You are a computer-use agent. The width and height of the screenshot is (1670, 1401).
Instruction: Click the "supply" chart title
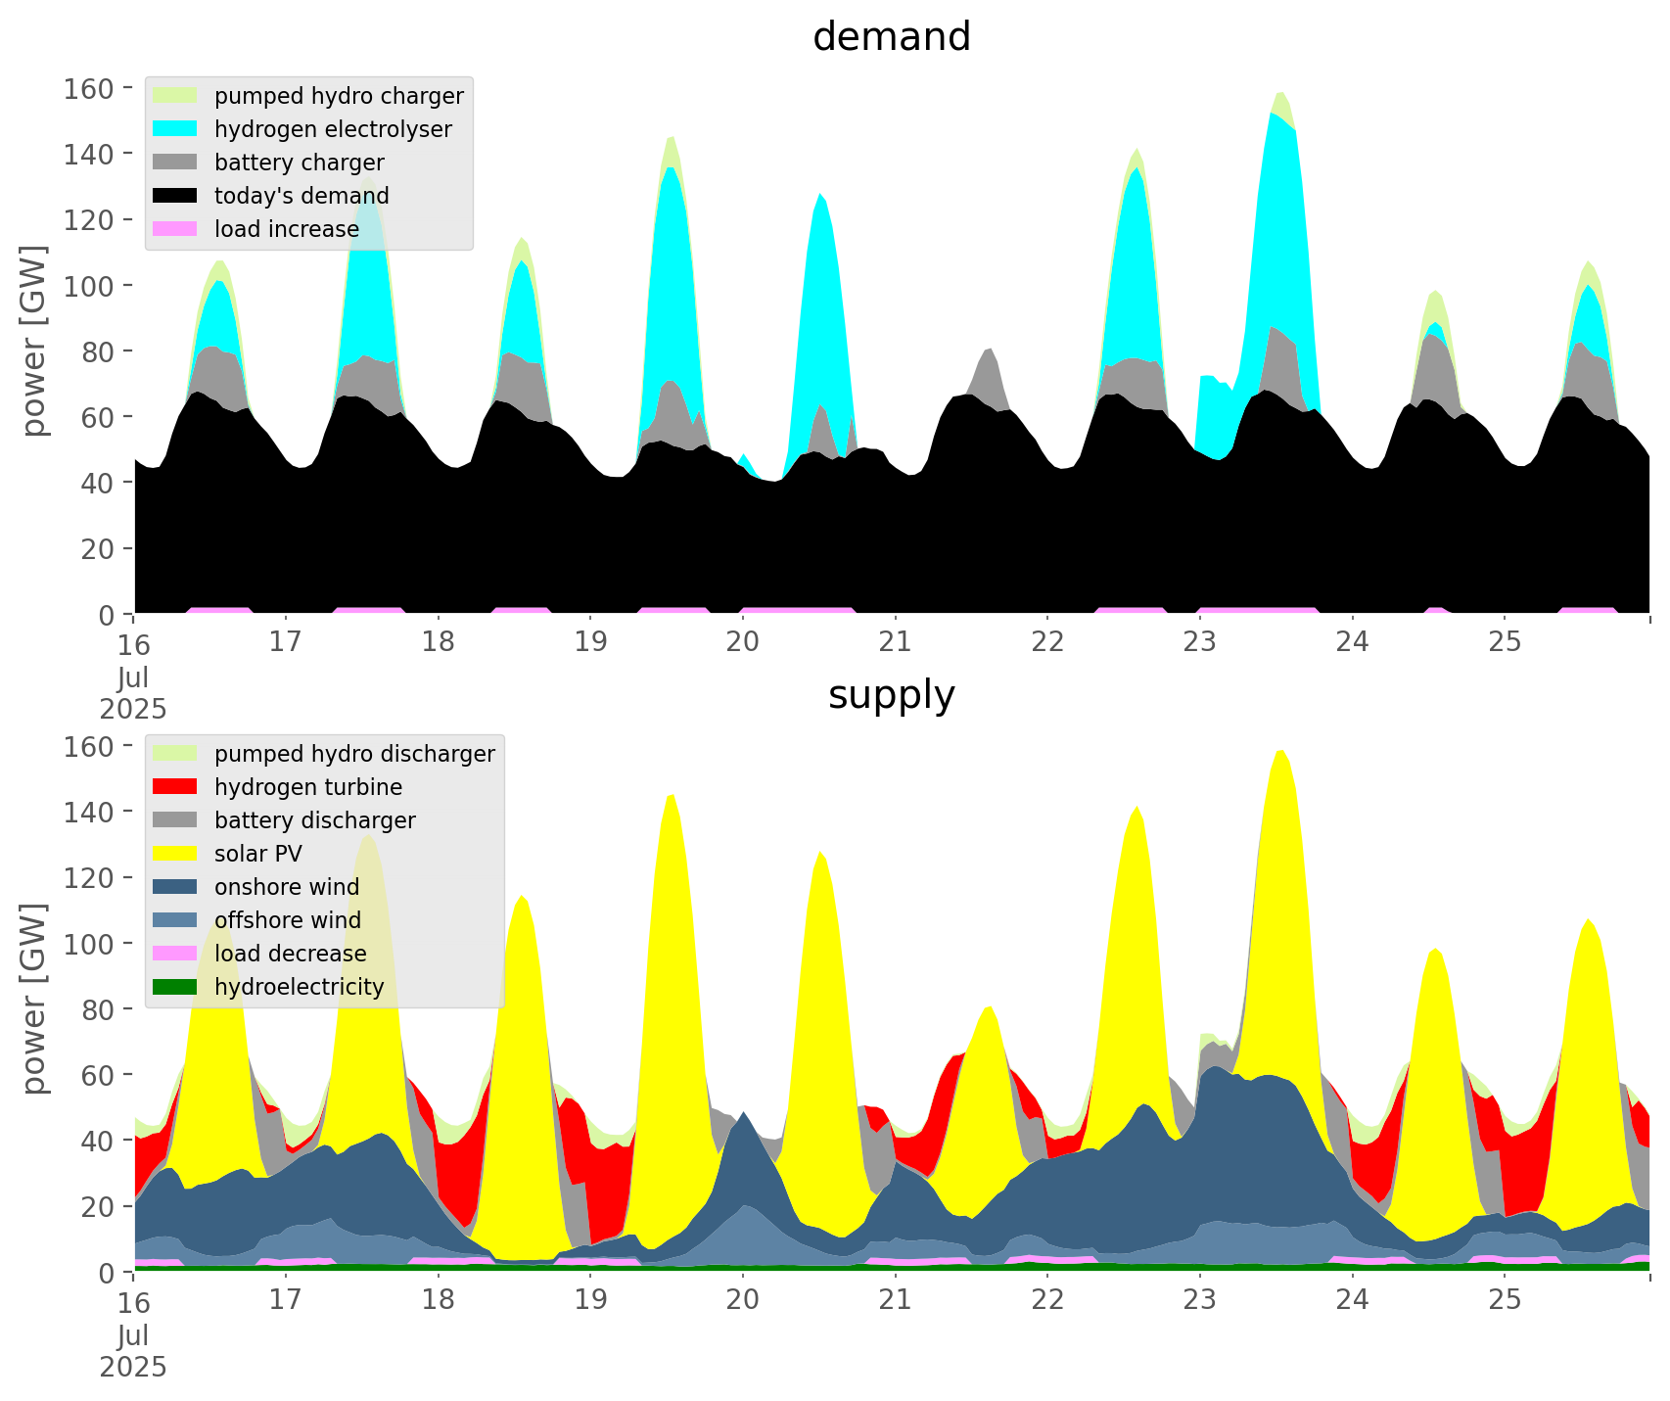pyautogui.click(x=891, y=695)
